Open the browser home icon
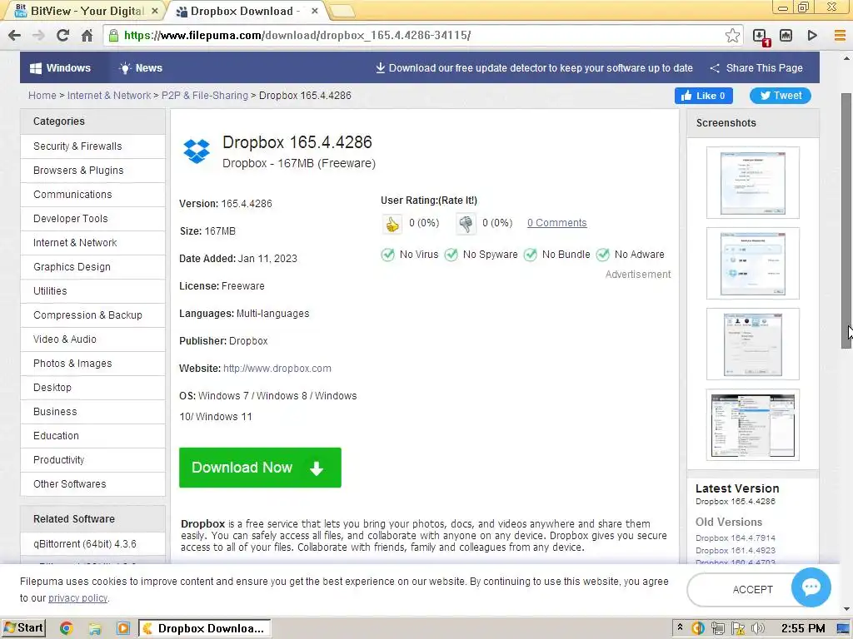Image resolution: width=853 pixels, height=639 pixels. 87,35
